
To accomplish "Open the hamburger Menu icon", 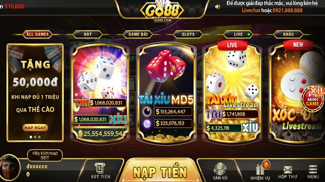I will (313, 169).
